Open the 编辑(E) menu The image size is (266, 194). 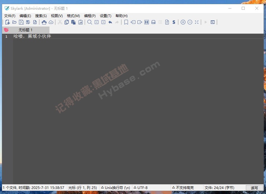coord(25,16)
